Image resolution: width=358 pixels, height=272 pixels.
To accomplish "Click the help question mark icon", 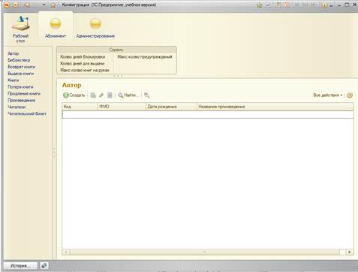I will point(350,95).
